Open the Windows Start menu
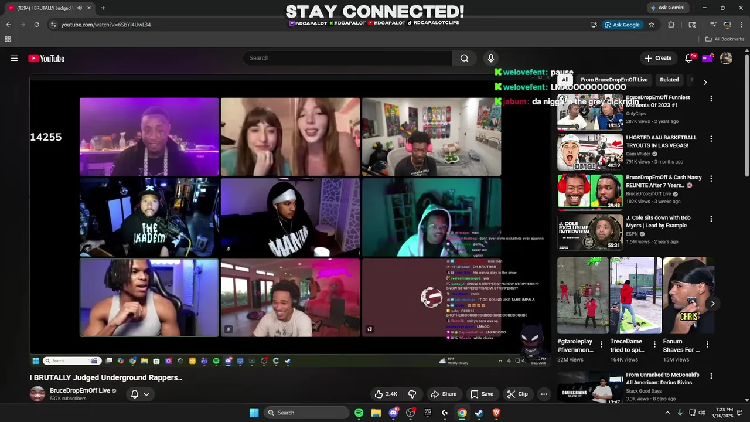This screenshot has height=422, width=750. [x=254, y=413]
